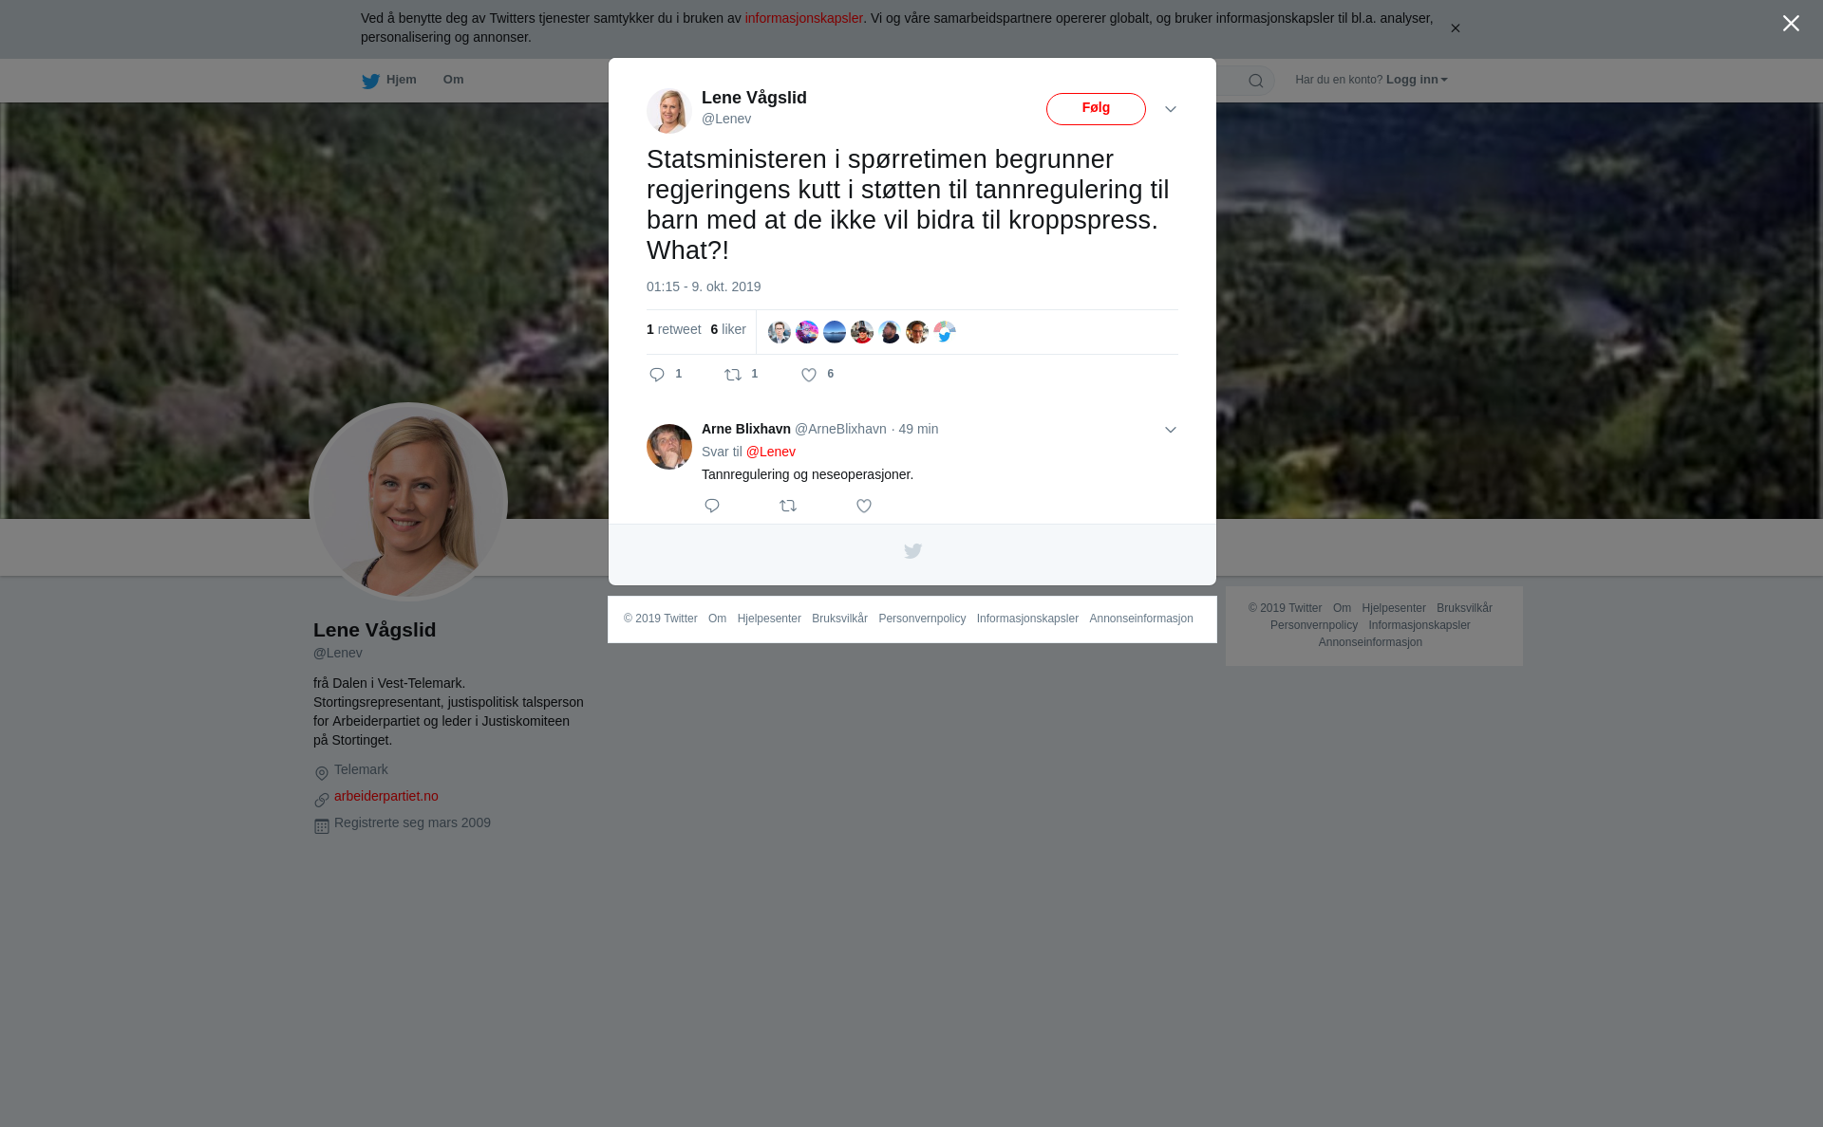
Task: Click the first liker's avatar thumbnail
Action: click(780, 332)
